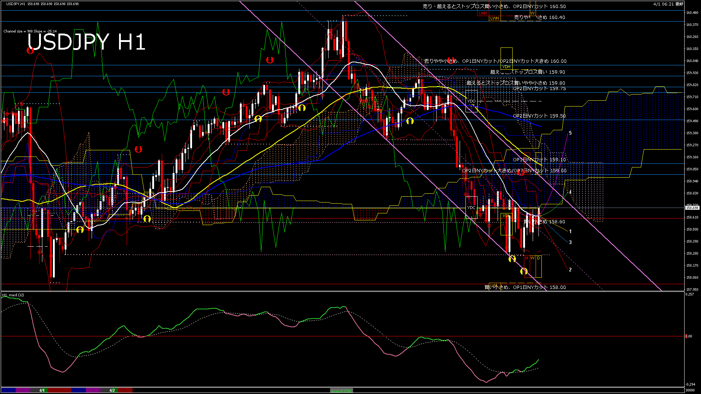Click the Channel size Slope label

coord(30,31)
